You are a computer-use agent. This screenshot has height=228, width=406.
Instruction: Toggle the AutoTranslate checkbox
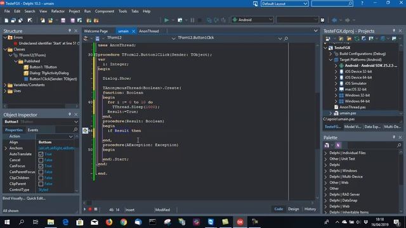41,154
